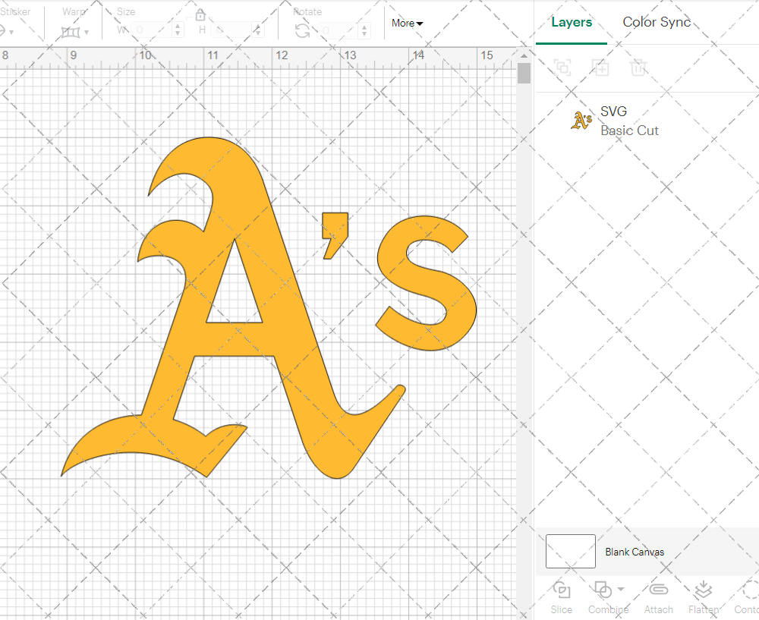Click the vertical canvas scrollbar handle
This screenshot has width=759, height=620.
pos(524,74)
